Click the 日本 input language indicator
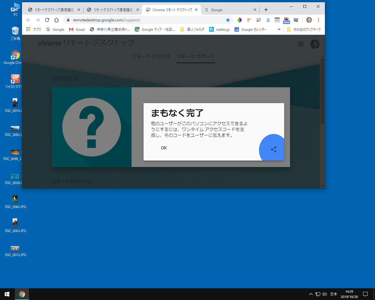 coord(334,294)
